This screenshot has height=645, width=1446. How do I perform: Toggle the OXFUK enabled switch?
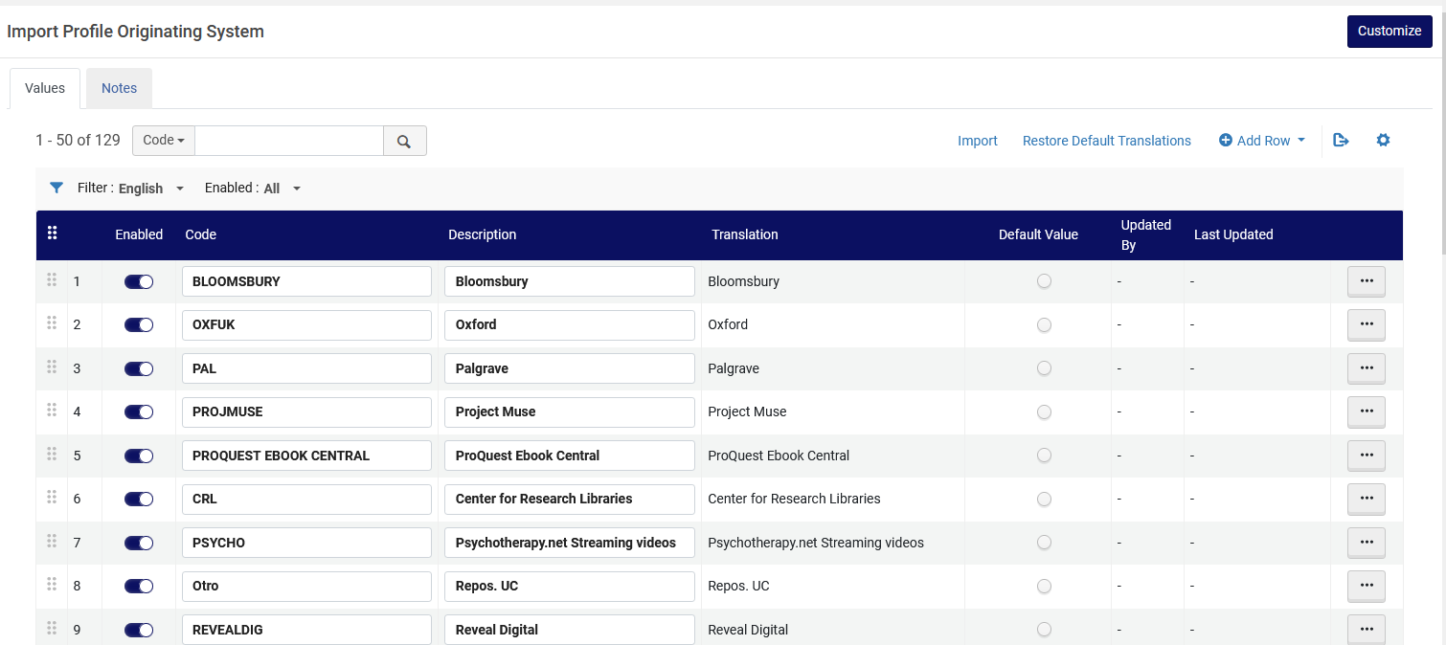click(139, 324)
